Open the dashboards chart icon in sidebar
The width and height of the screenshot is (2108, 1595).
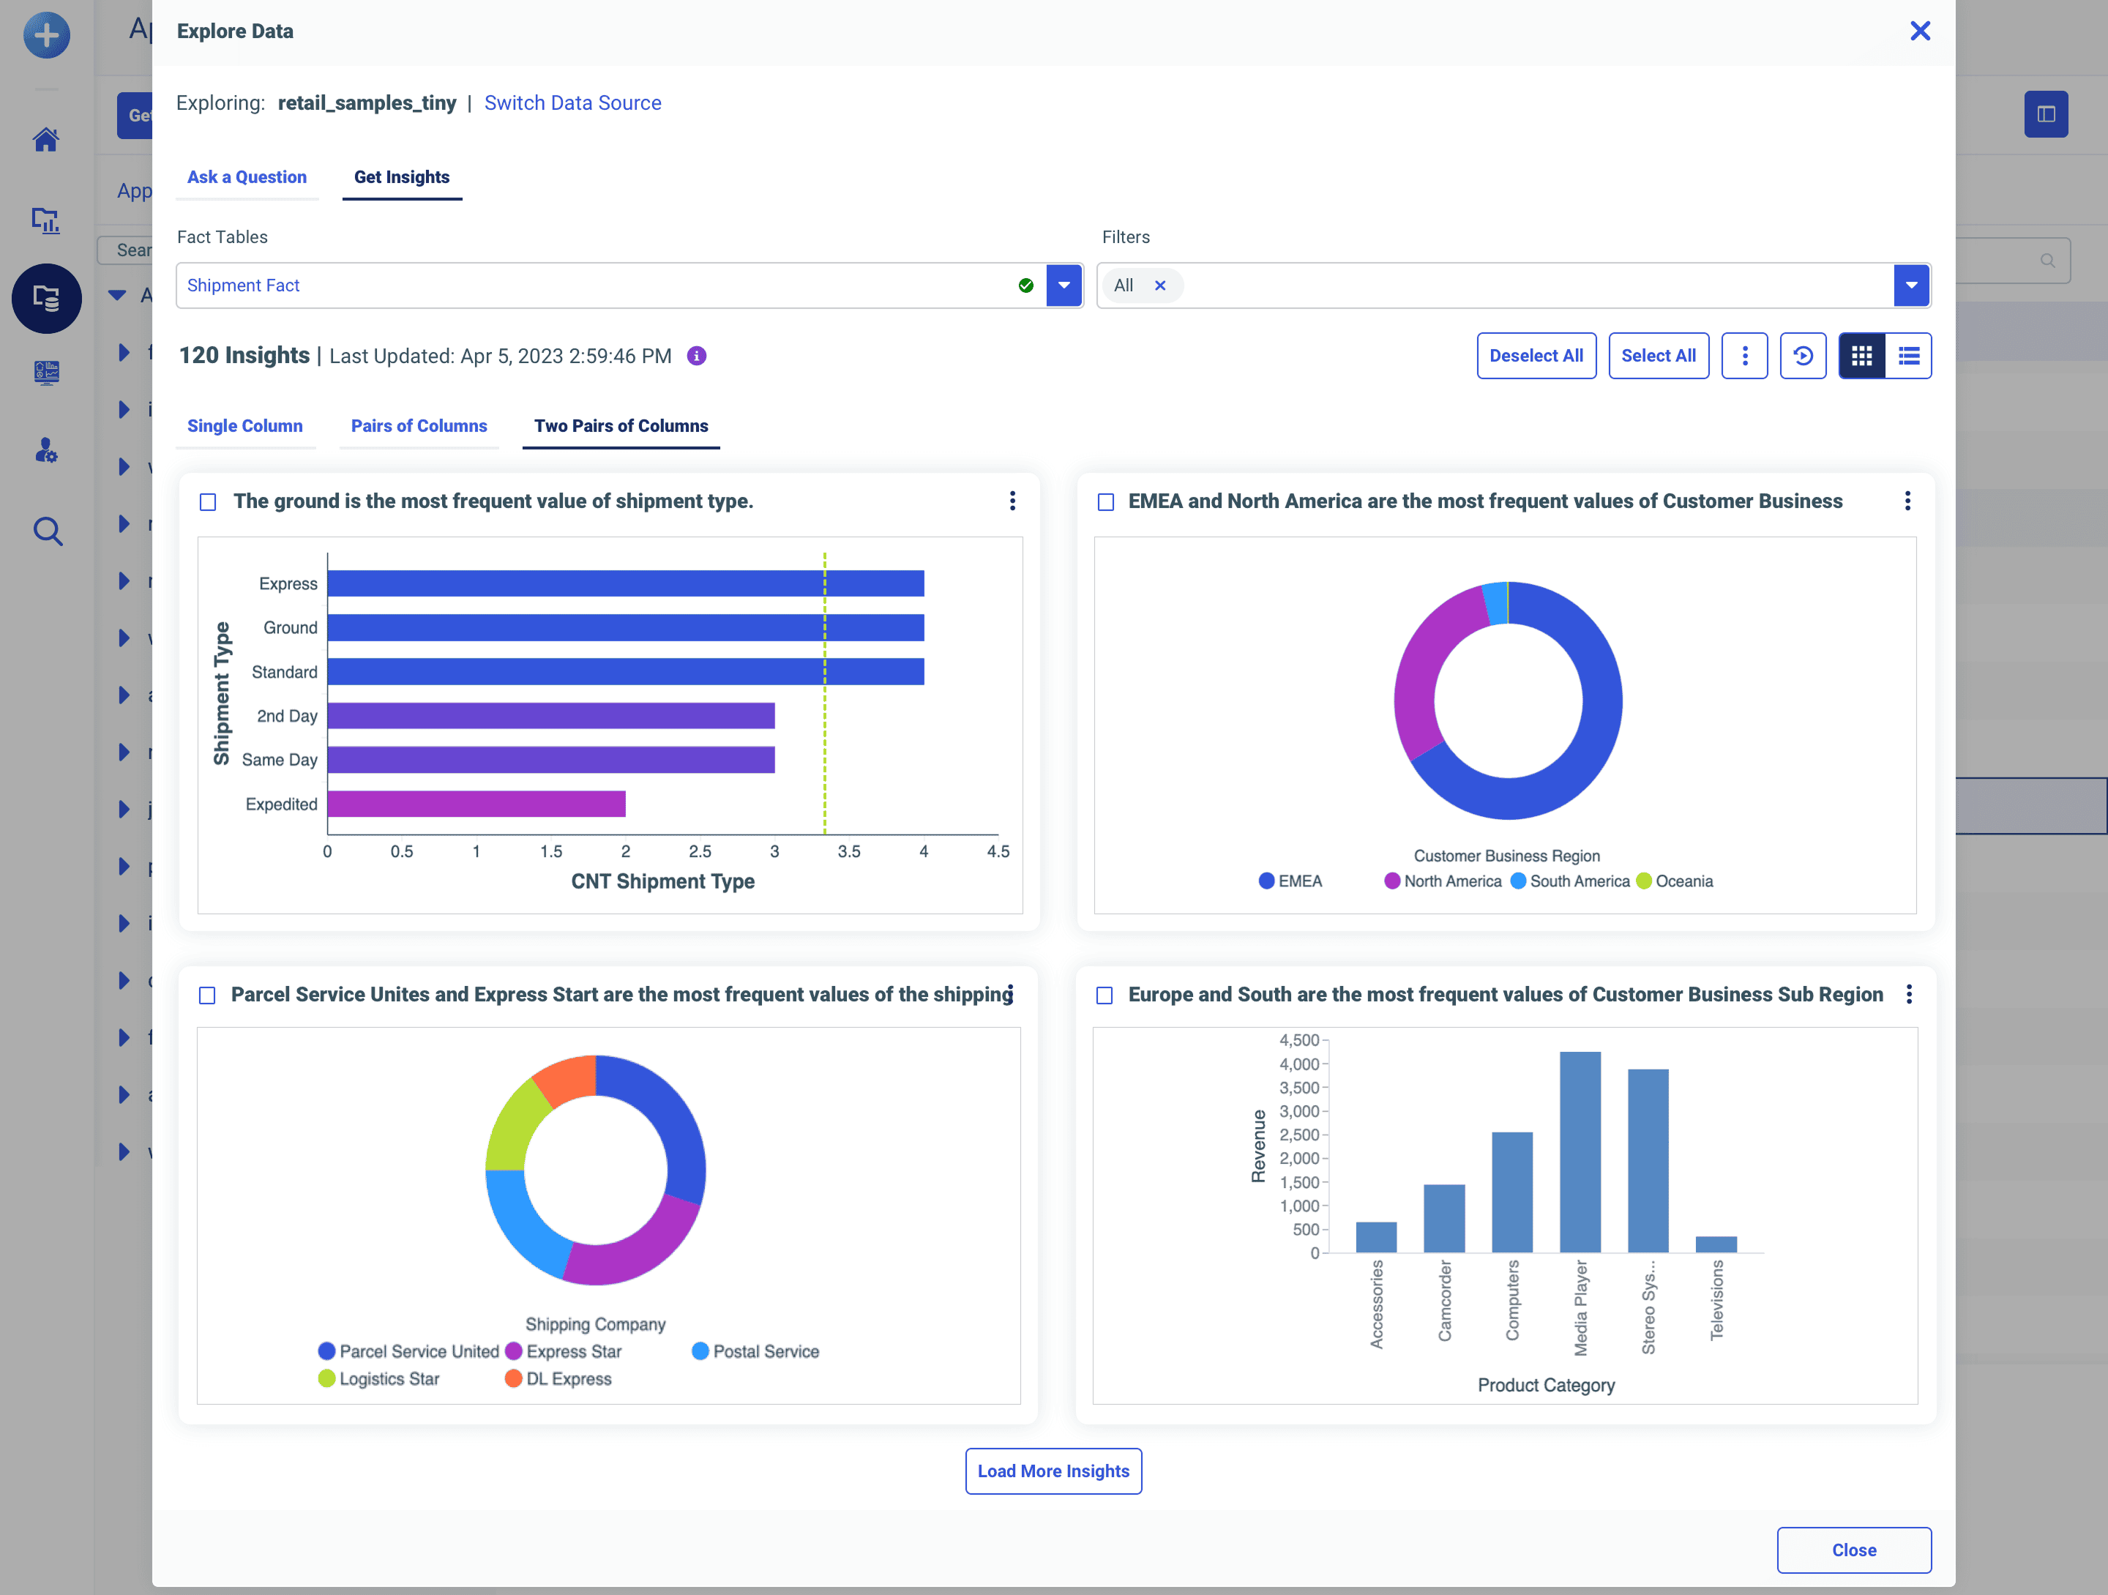[x=45, y=220]
